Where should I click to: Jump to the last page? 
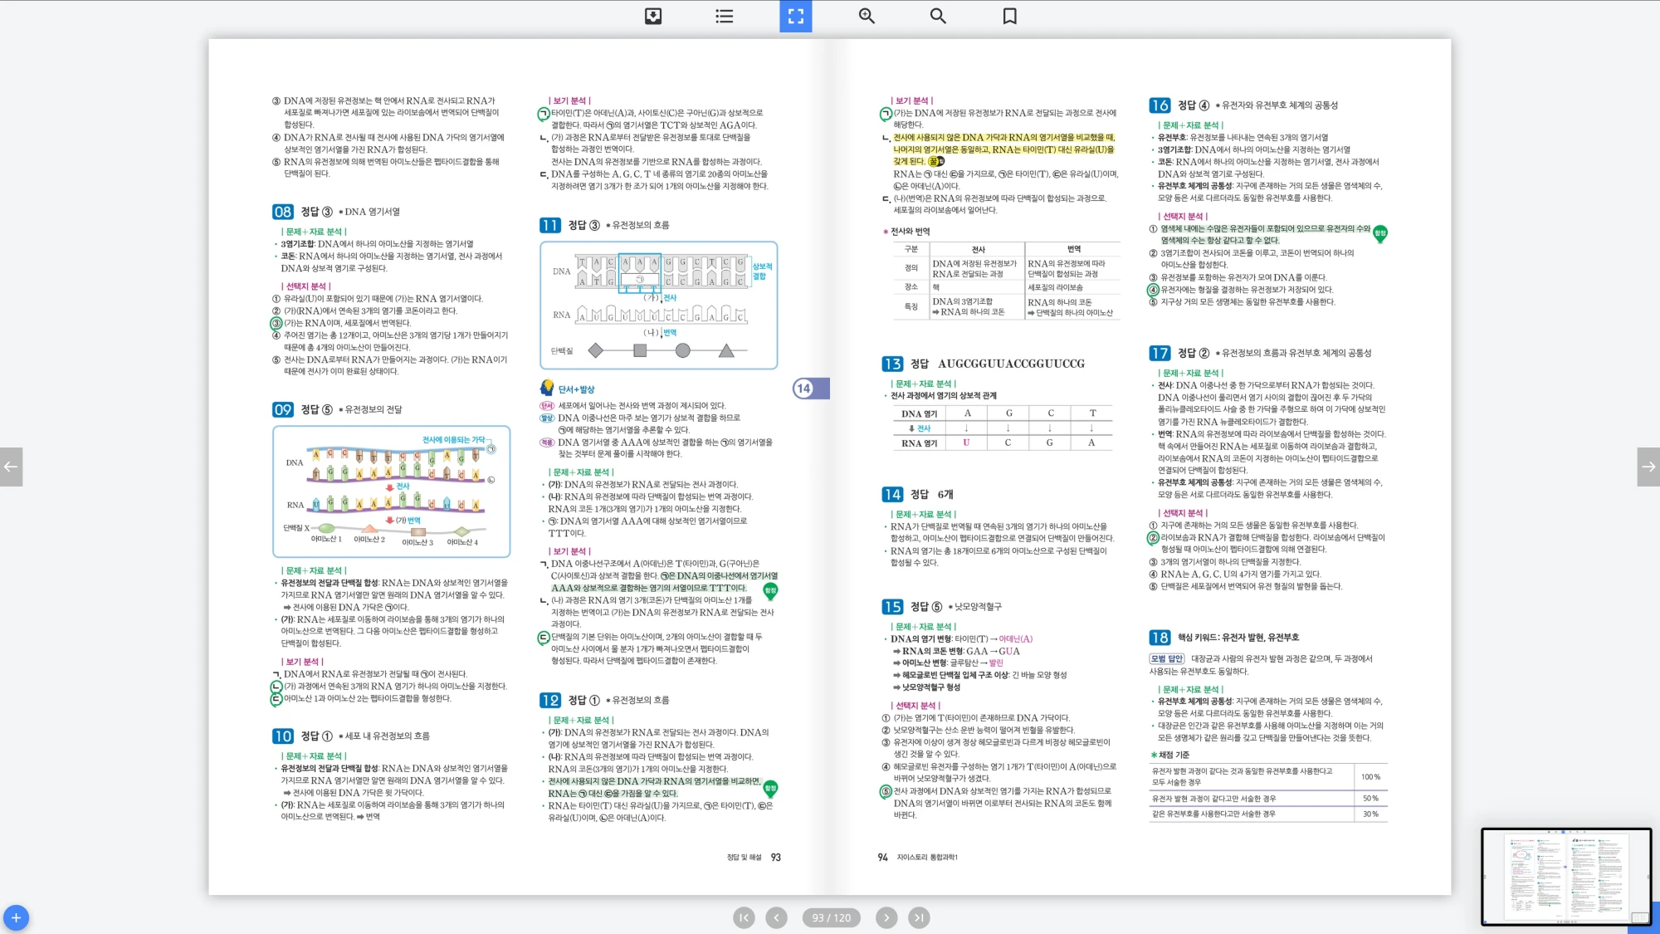[x=918, y=917]
